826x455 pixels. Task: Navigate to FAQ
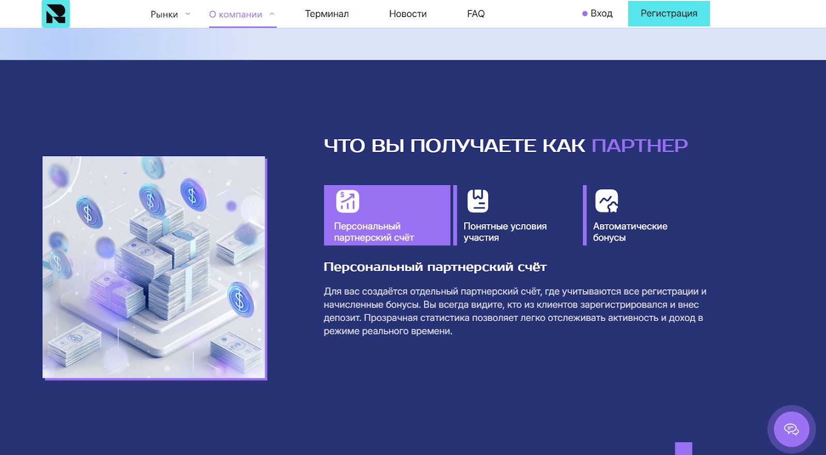pyautogui.click(x=475, y=14)
